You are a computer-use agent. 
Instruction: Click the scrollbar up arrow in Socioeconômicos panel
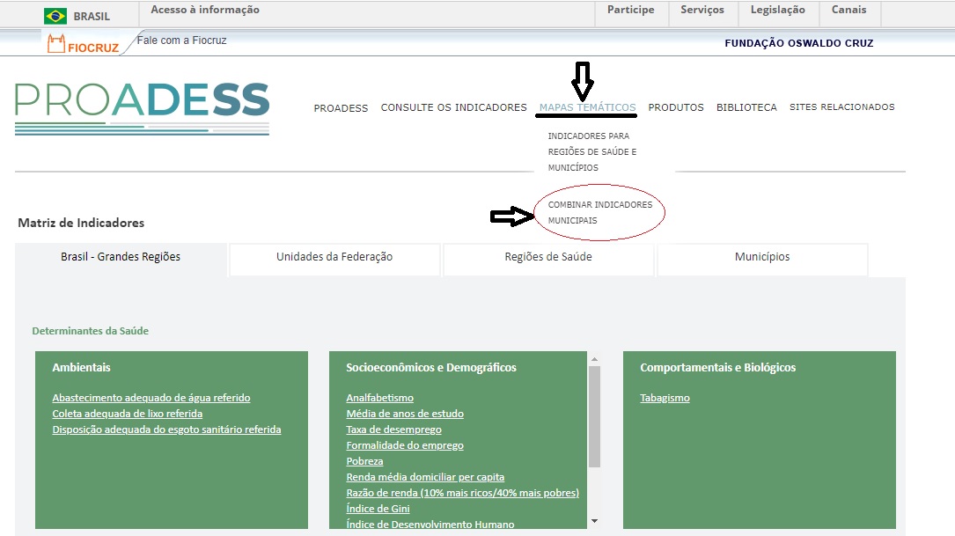[x=594, y=359]
